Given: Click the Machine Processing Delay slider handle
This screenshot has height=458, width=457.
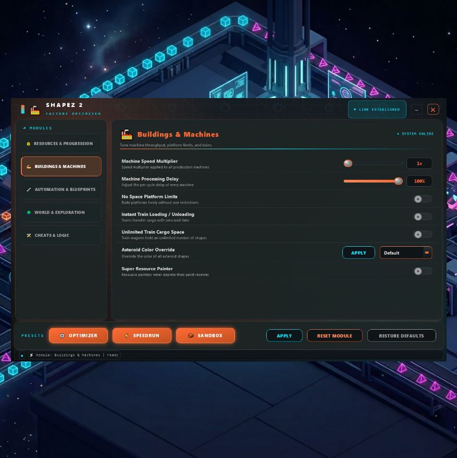Looking at the screenshot, I should click(x=398, y=181).
